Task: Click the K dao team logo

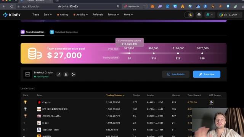Action: coord(39,123)
